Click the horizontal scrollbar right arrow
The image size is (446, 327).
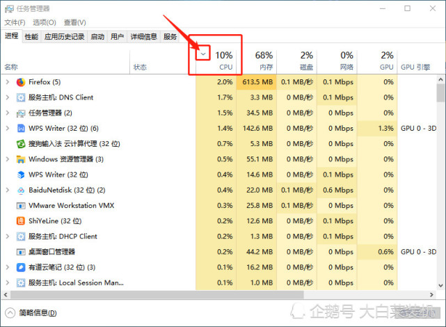[431, 295]
